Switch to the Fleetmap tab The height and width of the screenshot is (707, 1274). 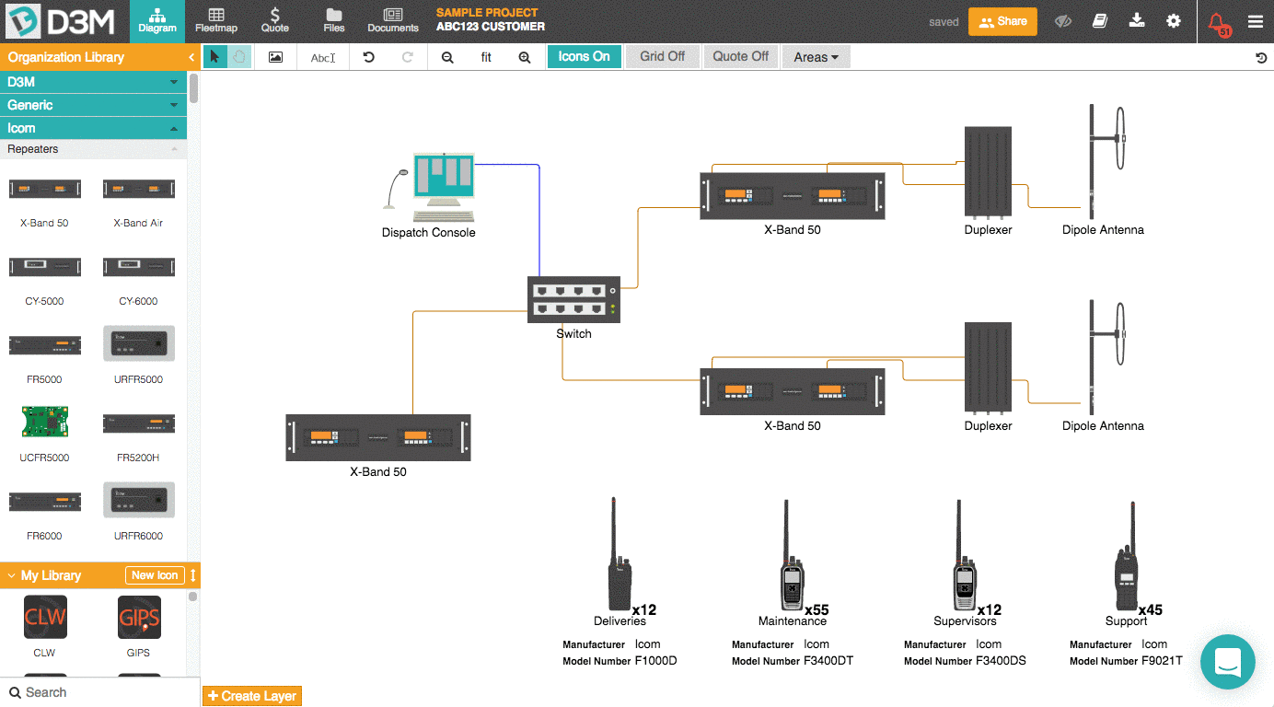click(x=216, y=21)
